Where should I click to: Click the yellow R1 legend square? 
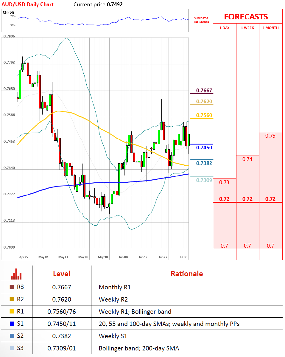click(12, 312)
